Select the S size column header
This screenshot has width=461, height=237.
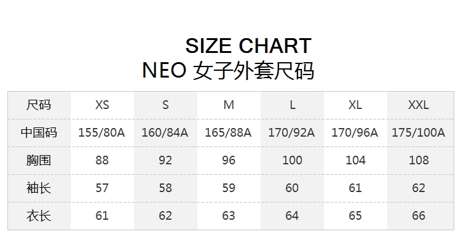[x=165, y=105]
